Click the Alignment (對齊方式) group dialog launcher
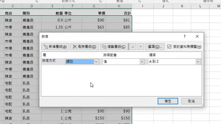 [x=100, y=1]
